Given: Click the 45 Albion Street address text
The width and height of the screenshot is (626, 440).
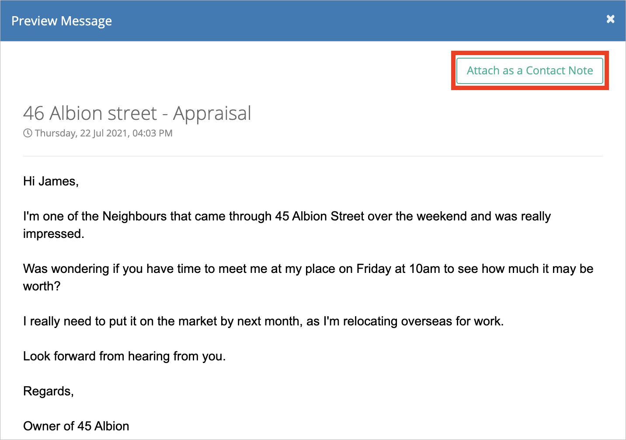Looking at the screenshot, I should (320, 216).
